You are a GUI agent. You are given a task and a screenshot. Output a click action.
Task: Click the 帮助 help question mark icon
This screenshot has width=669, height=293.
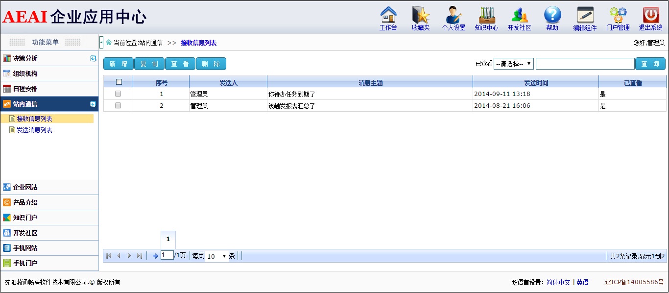point(552,16)
